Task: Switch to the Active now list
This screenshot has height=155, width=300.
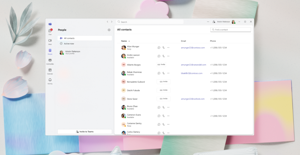Action: [x=85, y=43]
